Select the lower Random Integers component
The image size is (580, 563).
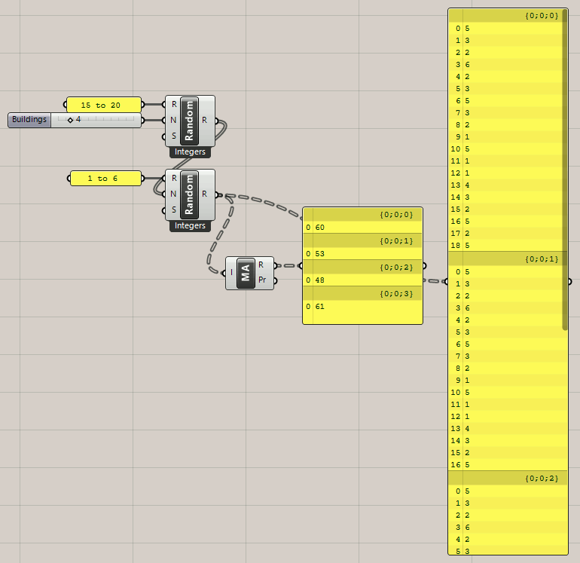[x=189, y=194]
